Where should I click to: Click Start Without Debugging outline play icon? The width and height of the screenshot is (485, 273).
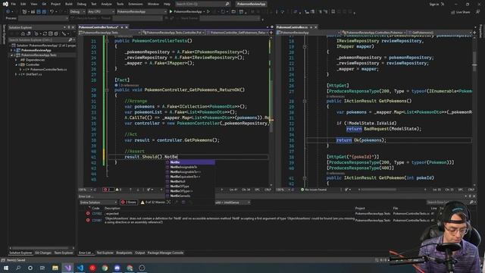(208, 11)
